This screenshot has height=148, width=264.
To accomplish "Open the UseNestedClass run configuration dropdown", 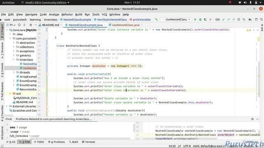I will [176, 19].
